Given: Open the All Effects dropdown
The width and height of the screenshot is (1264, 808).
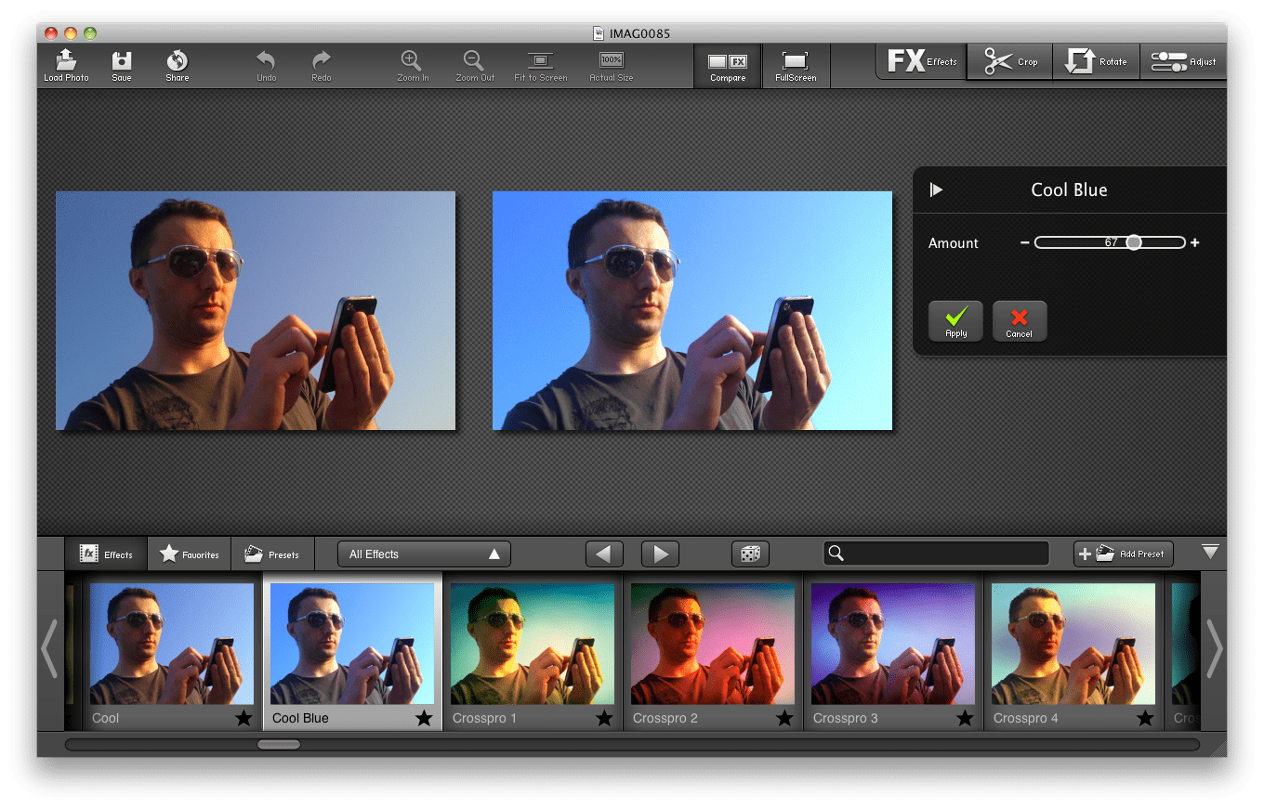Looking at the screenshot, I should 423,554.
